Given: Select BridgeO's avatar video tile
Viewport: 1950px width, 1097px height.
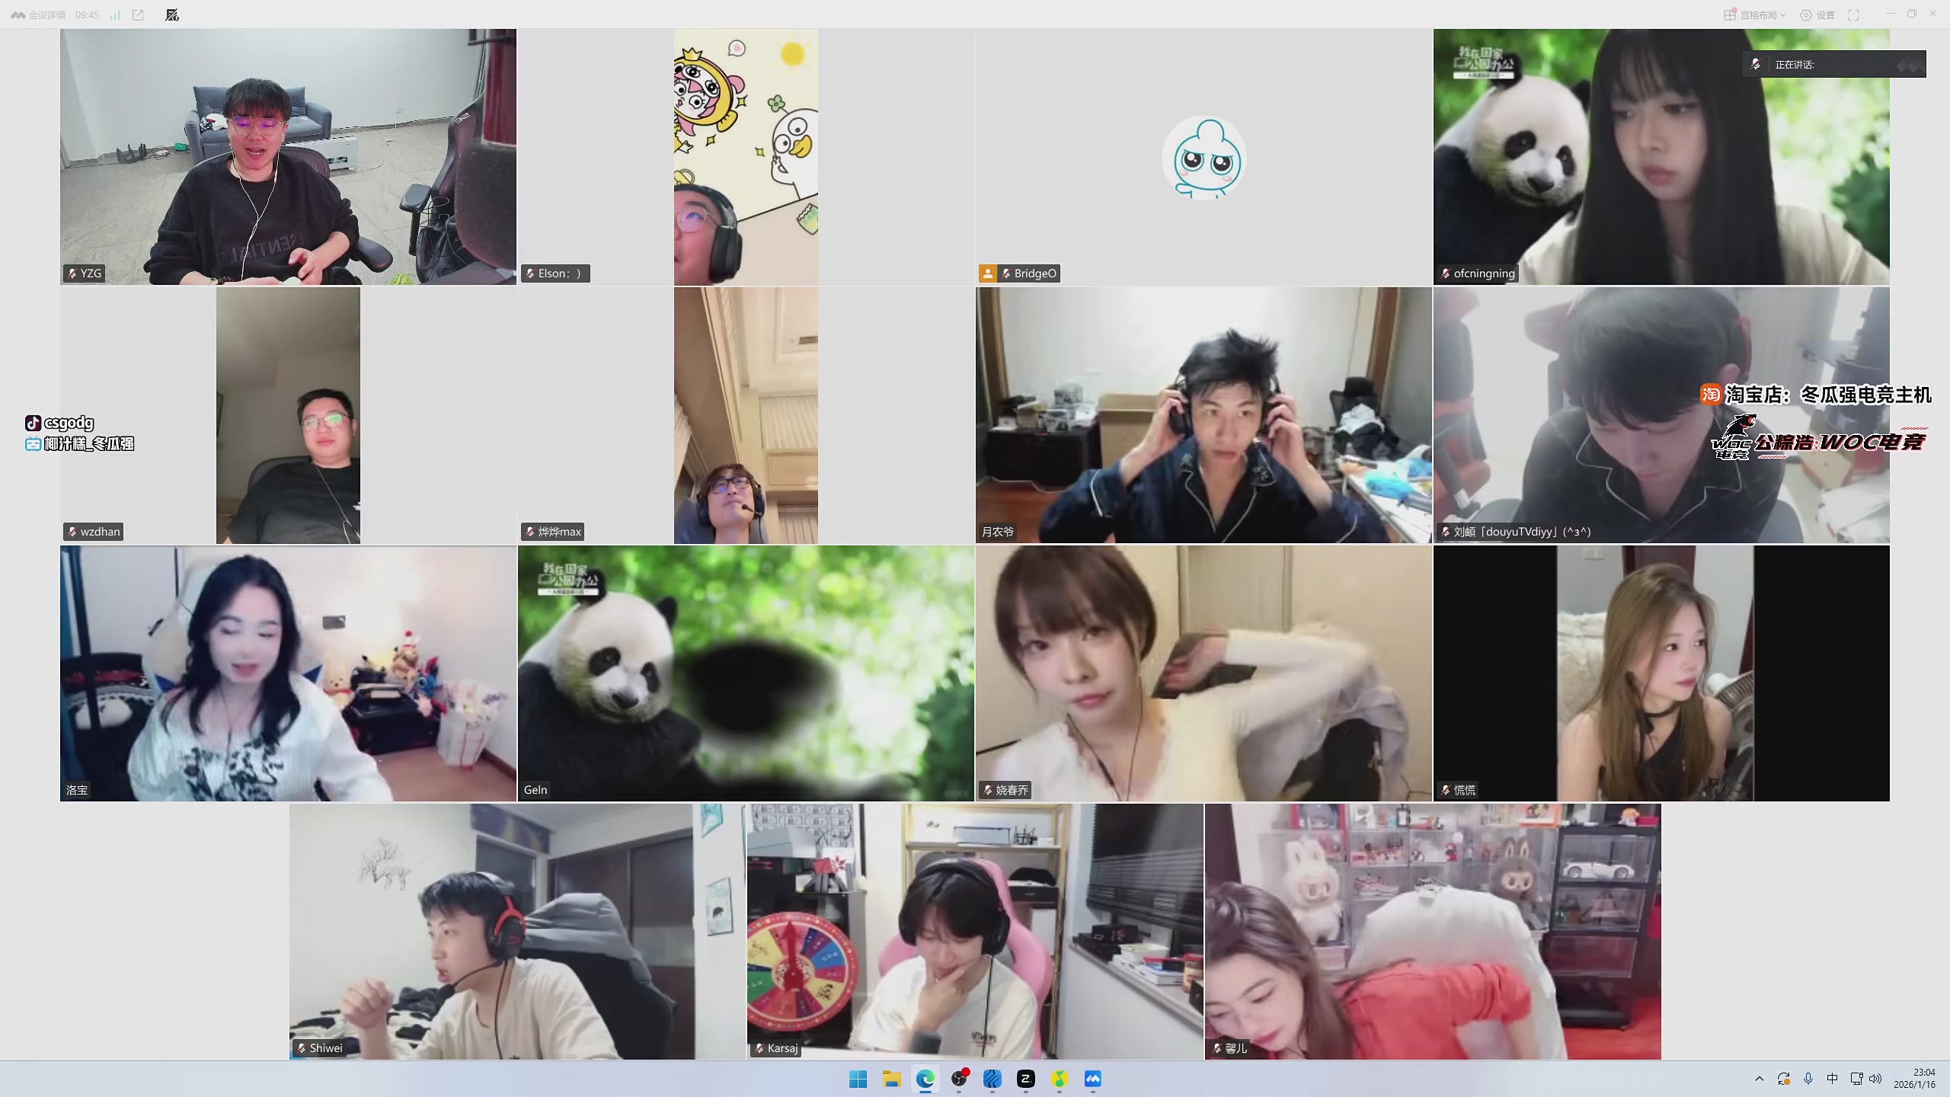Looking at the screenshot, I should pos(1204,157).
